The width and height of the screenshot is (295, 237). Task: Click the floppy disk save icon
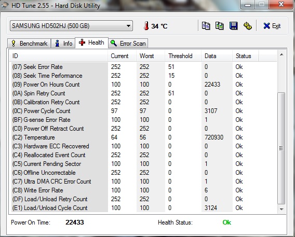pos(233,26)
